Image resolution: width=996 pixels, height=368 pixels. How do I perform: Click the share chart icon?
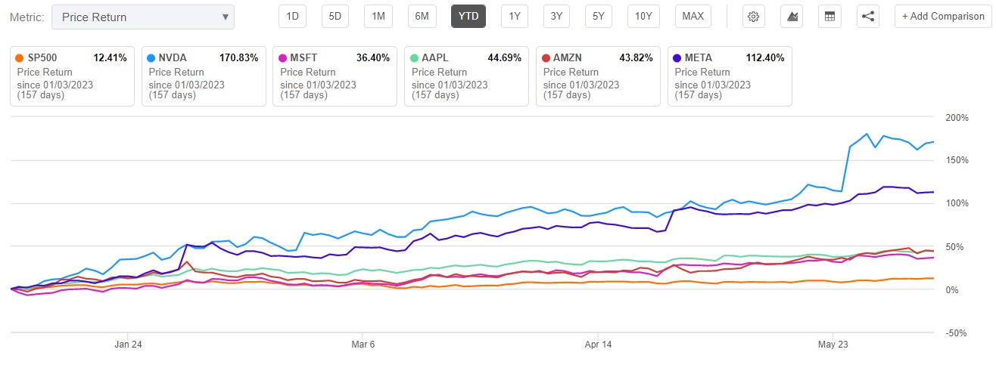pos(868,17)
